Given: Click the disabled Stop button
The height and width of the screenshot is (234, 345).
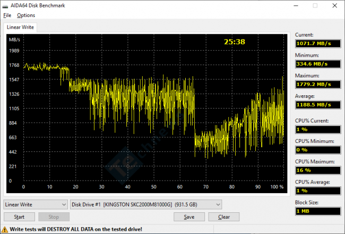Looking at the screenshot, I should coord(54,217).
